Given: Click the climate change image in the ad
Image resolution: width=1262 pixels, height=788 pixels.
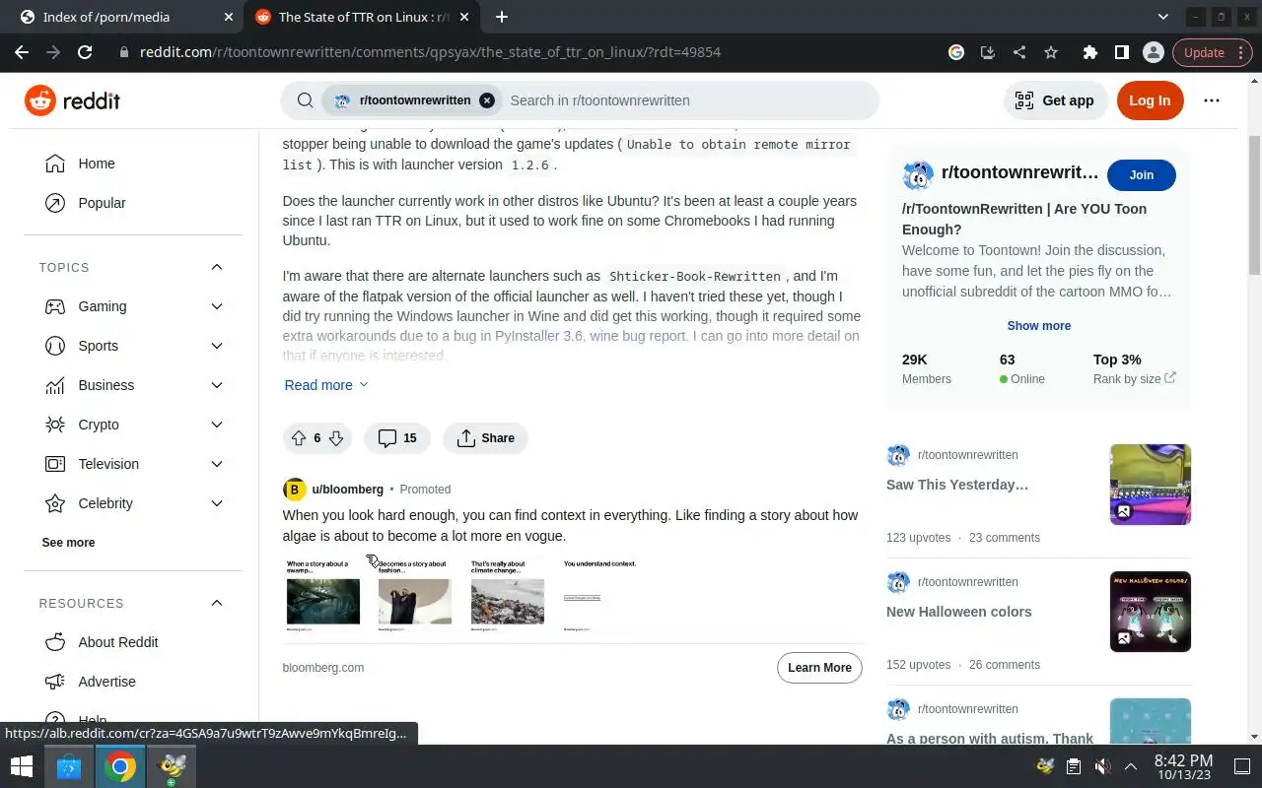Looking at the screenshot, I should [x=508, y=602].
